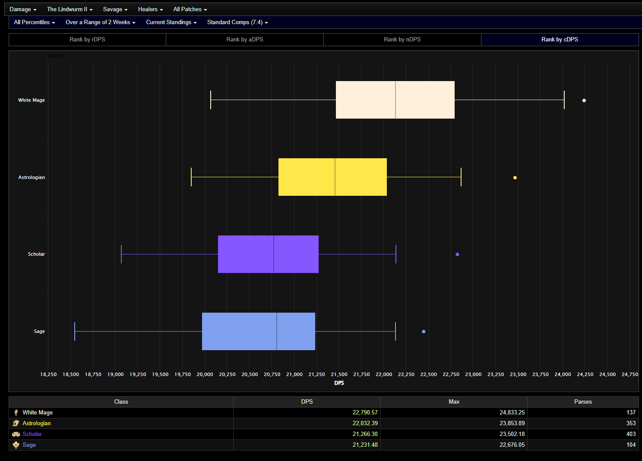The height and width of the screenshot is (461, 642).
Task: Sort the table by Class column header
Action: (121, 402)
